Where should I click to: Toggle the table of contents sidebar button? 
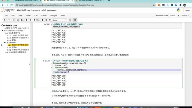[75, 20]
